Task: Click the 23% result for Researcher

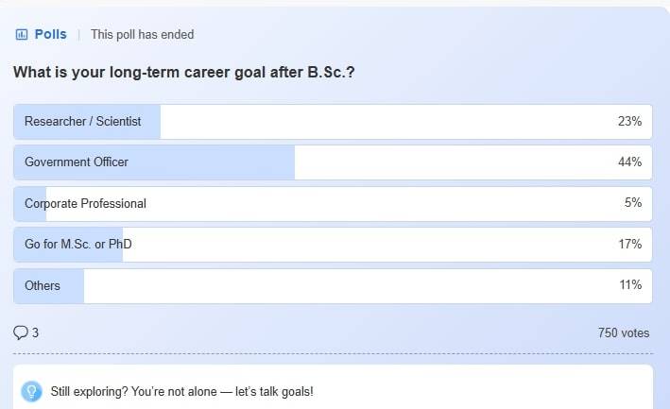Action: click(x=629, y=122)
